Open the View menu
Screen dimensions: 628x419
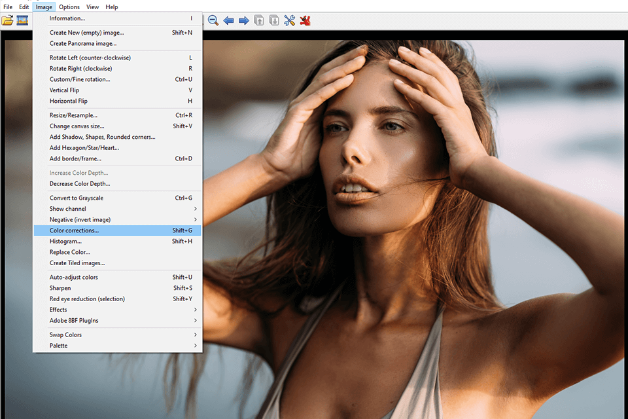[92, 7]
